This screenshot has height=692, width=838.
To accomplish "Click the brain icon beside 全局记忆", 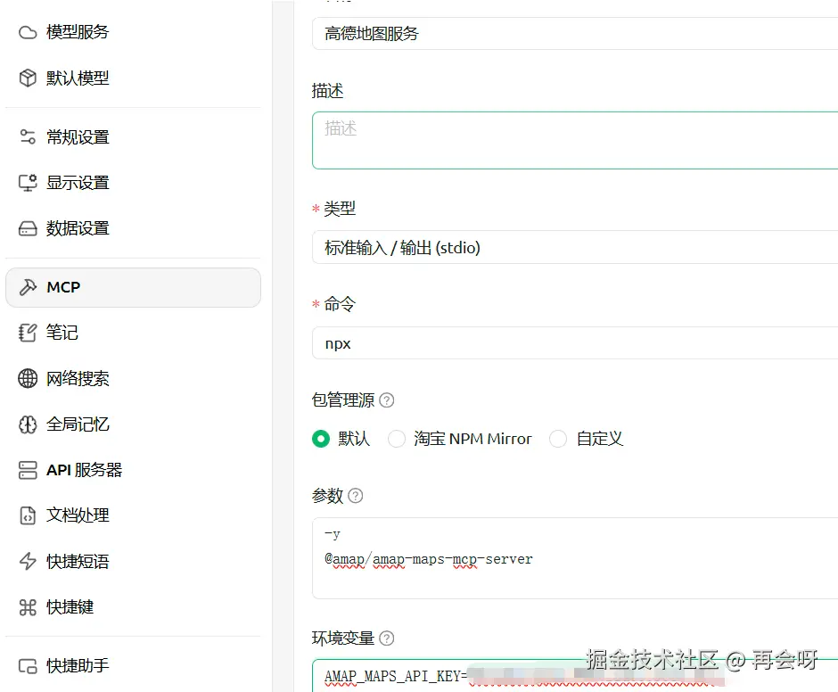I will [x=28, y=424].
